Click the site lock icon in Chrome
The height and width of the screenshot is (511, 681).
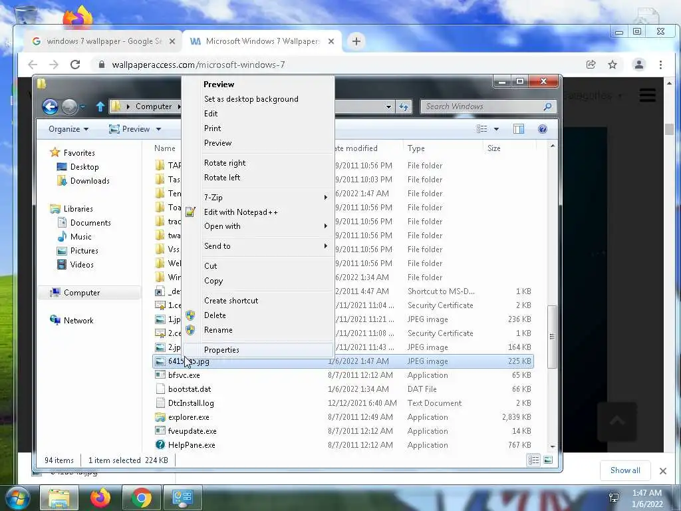click(102, 65)
